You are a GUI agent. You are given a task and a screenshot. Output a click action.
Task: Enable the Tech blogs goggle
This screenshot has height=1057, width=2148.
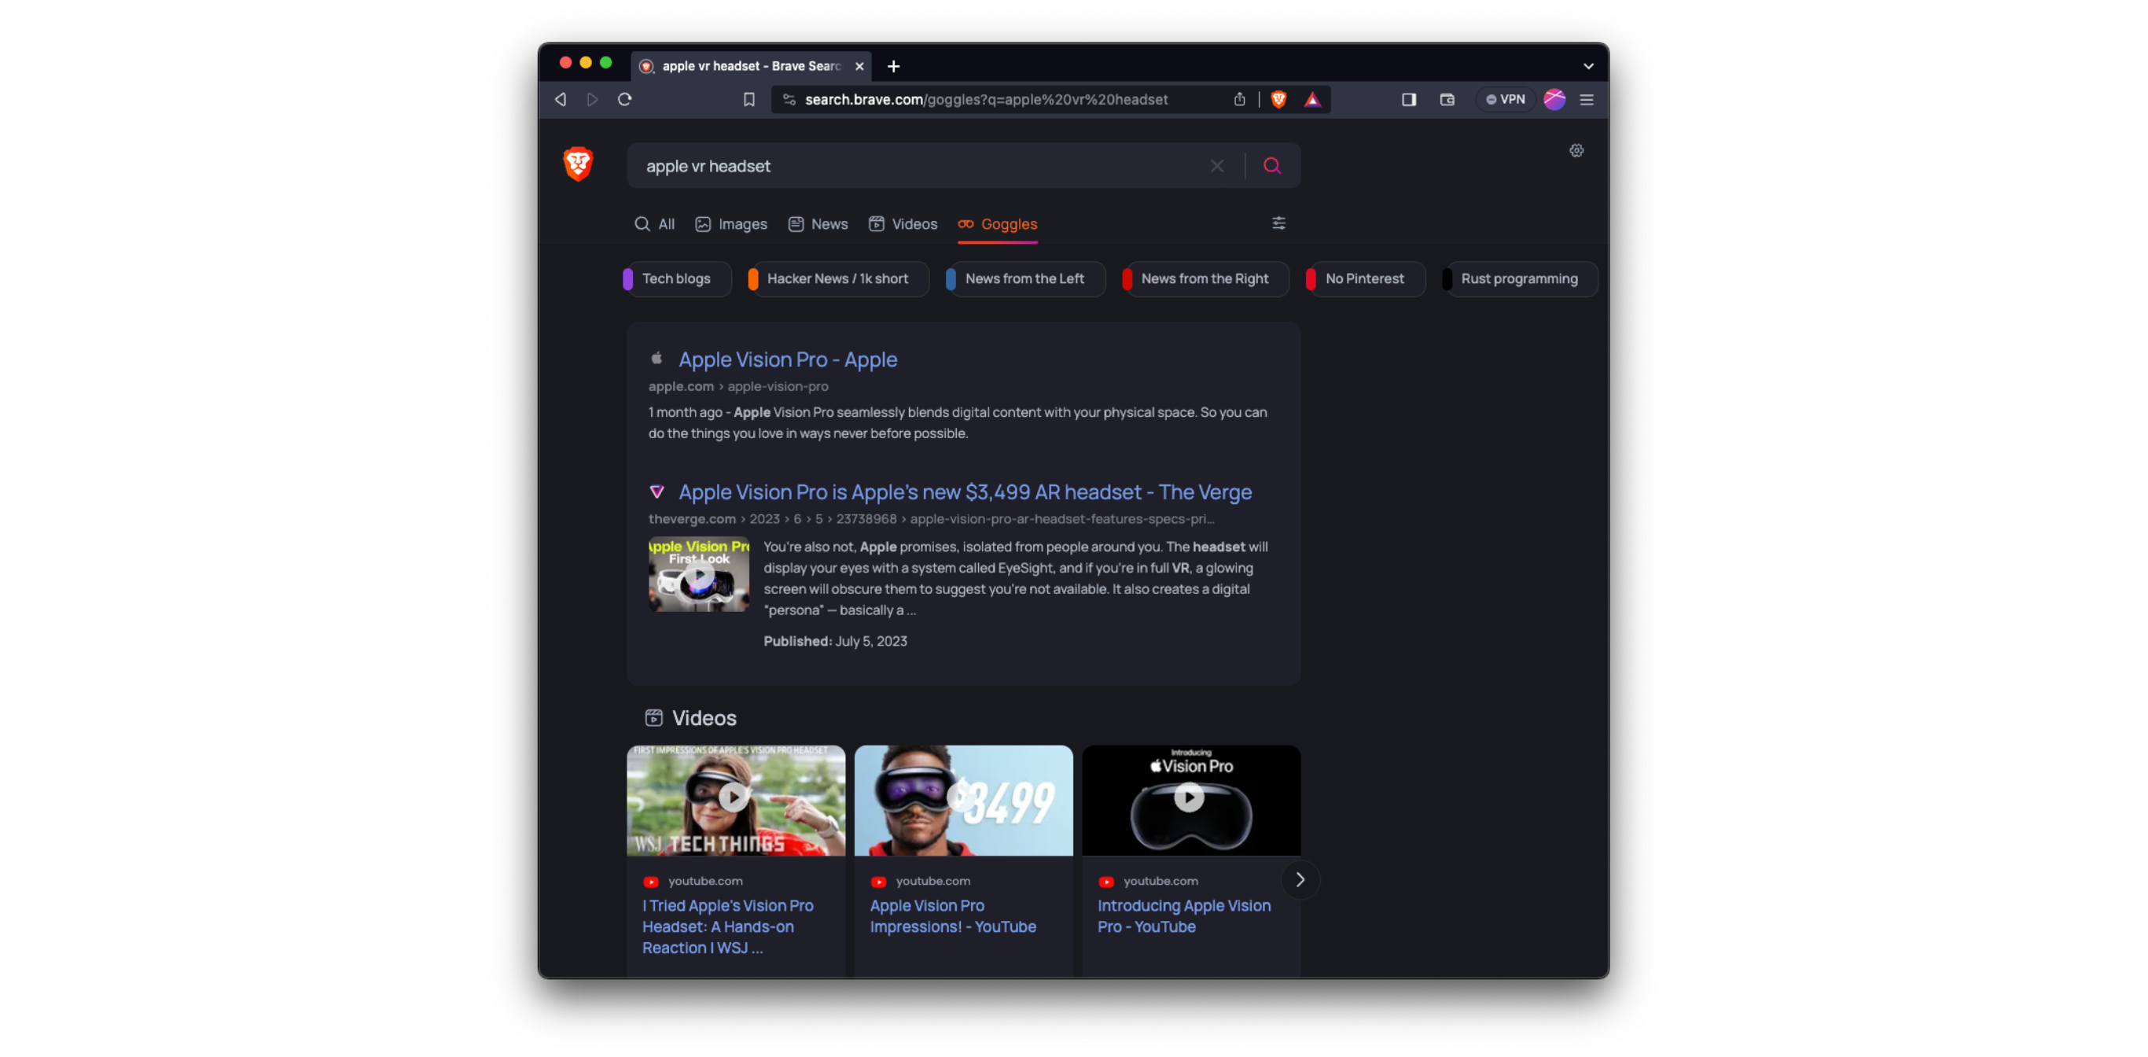[675, 278]
